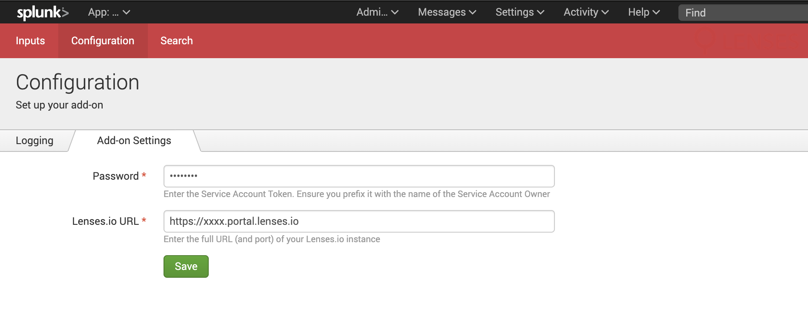The height and width of the screenshot is (309, 808).
Task: Open the App selector dropdown
Action: point(109,12)
